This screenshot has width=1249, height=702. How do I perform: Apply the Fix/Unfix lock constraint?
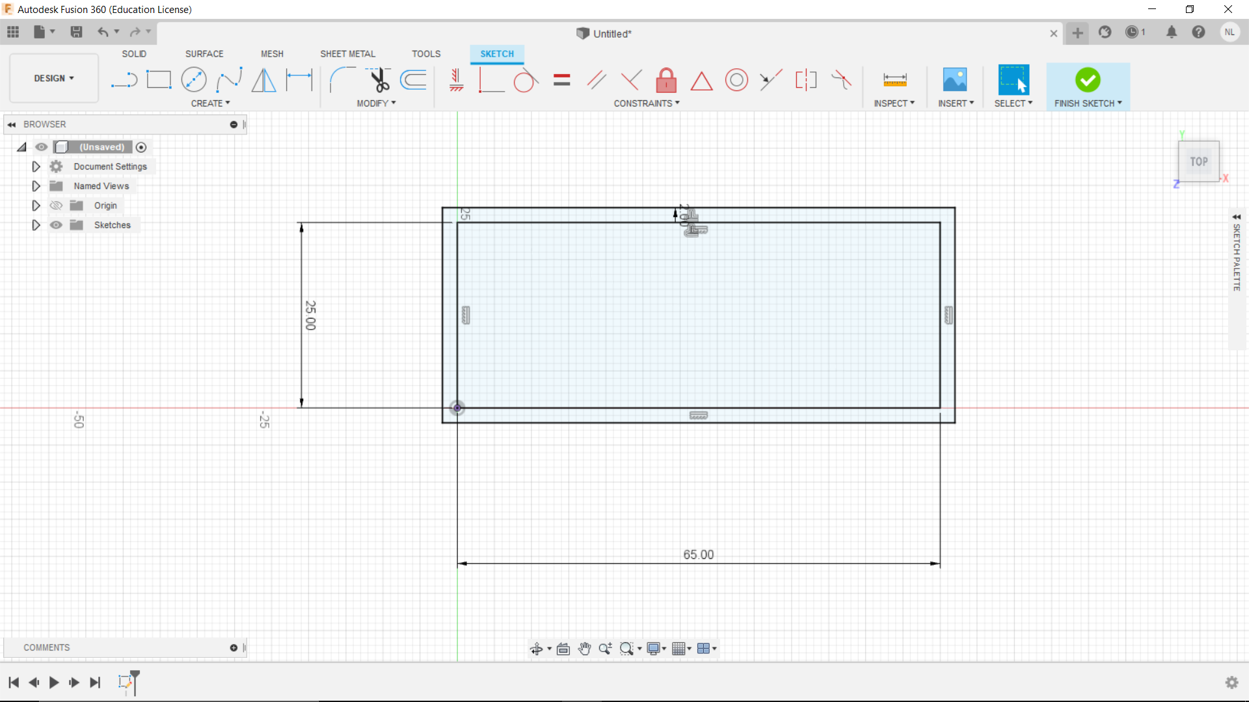click(x=666, y=80)
